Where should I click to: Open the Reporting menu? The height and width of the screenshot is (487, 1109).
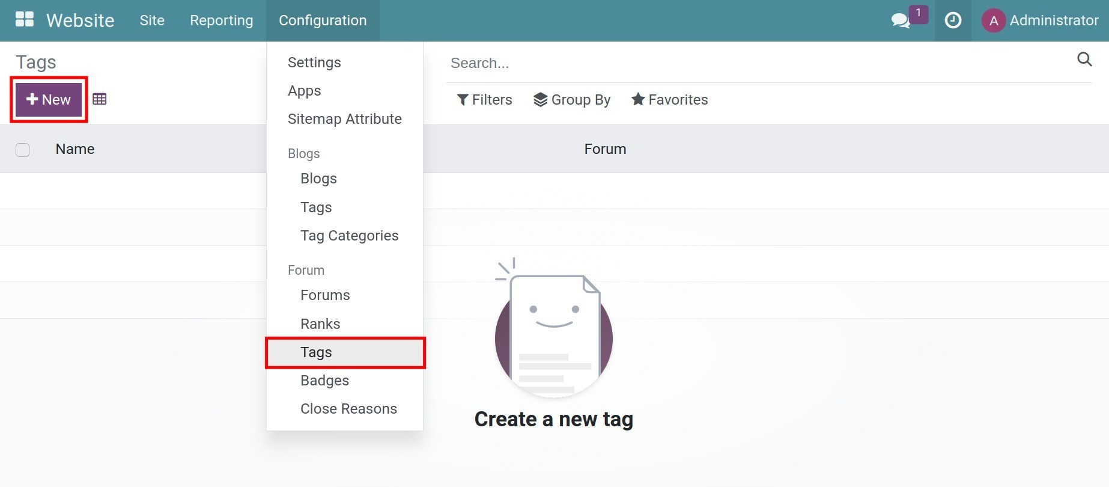[221, 20]
